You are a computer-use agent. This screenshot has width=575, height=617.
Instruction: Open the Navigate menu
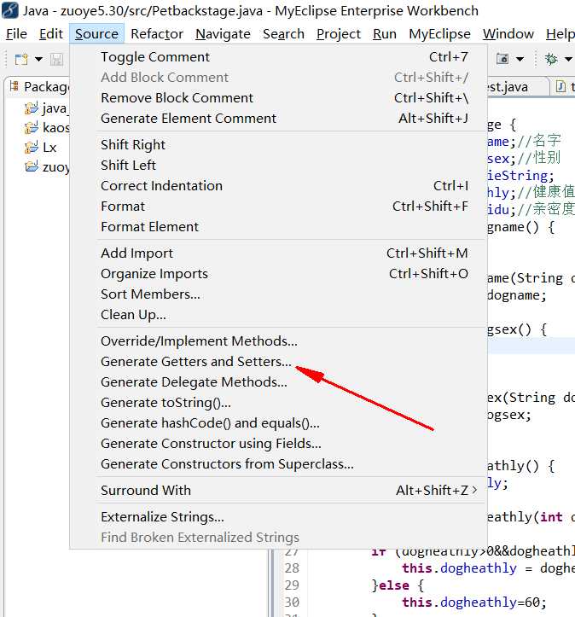[223, 34]
